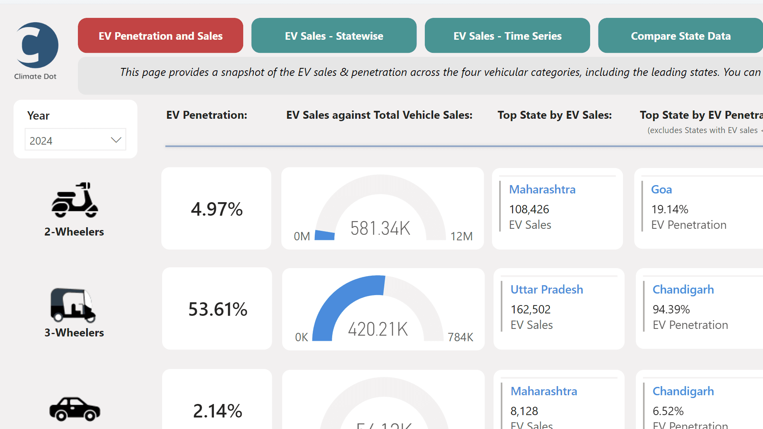
Task: Select Uttar Pradesh 3-wheeler sales card
Action: pos(546,290)
